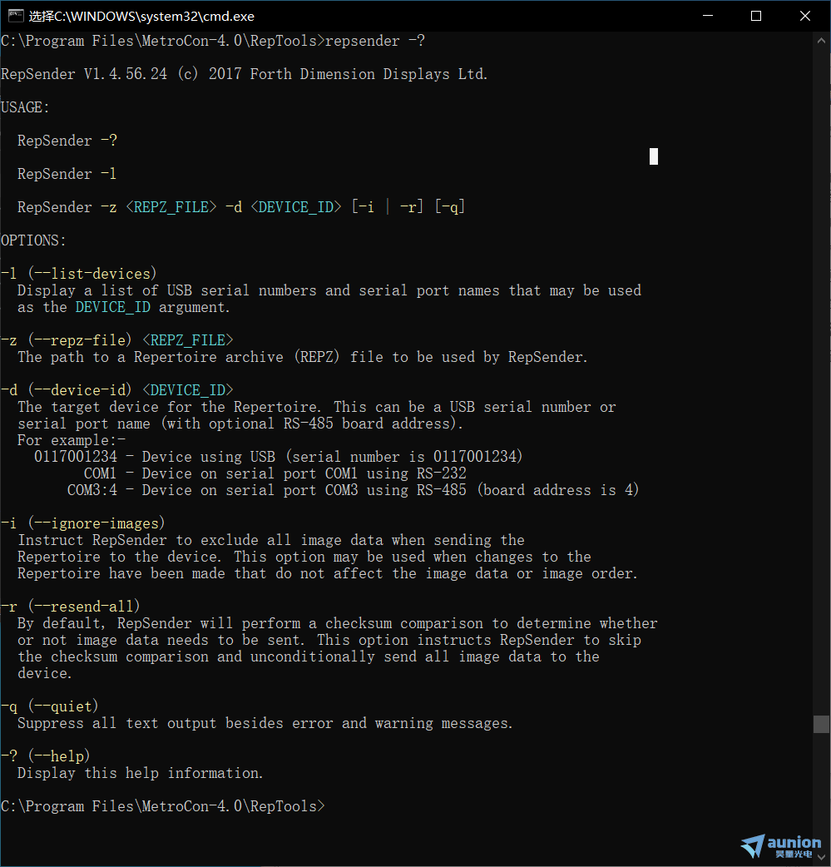Viewport: 831px width, 867px height.
Task: Click the 'COM3:4 - Device on serial port' example
Action: pos(354,490)
